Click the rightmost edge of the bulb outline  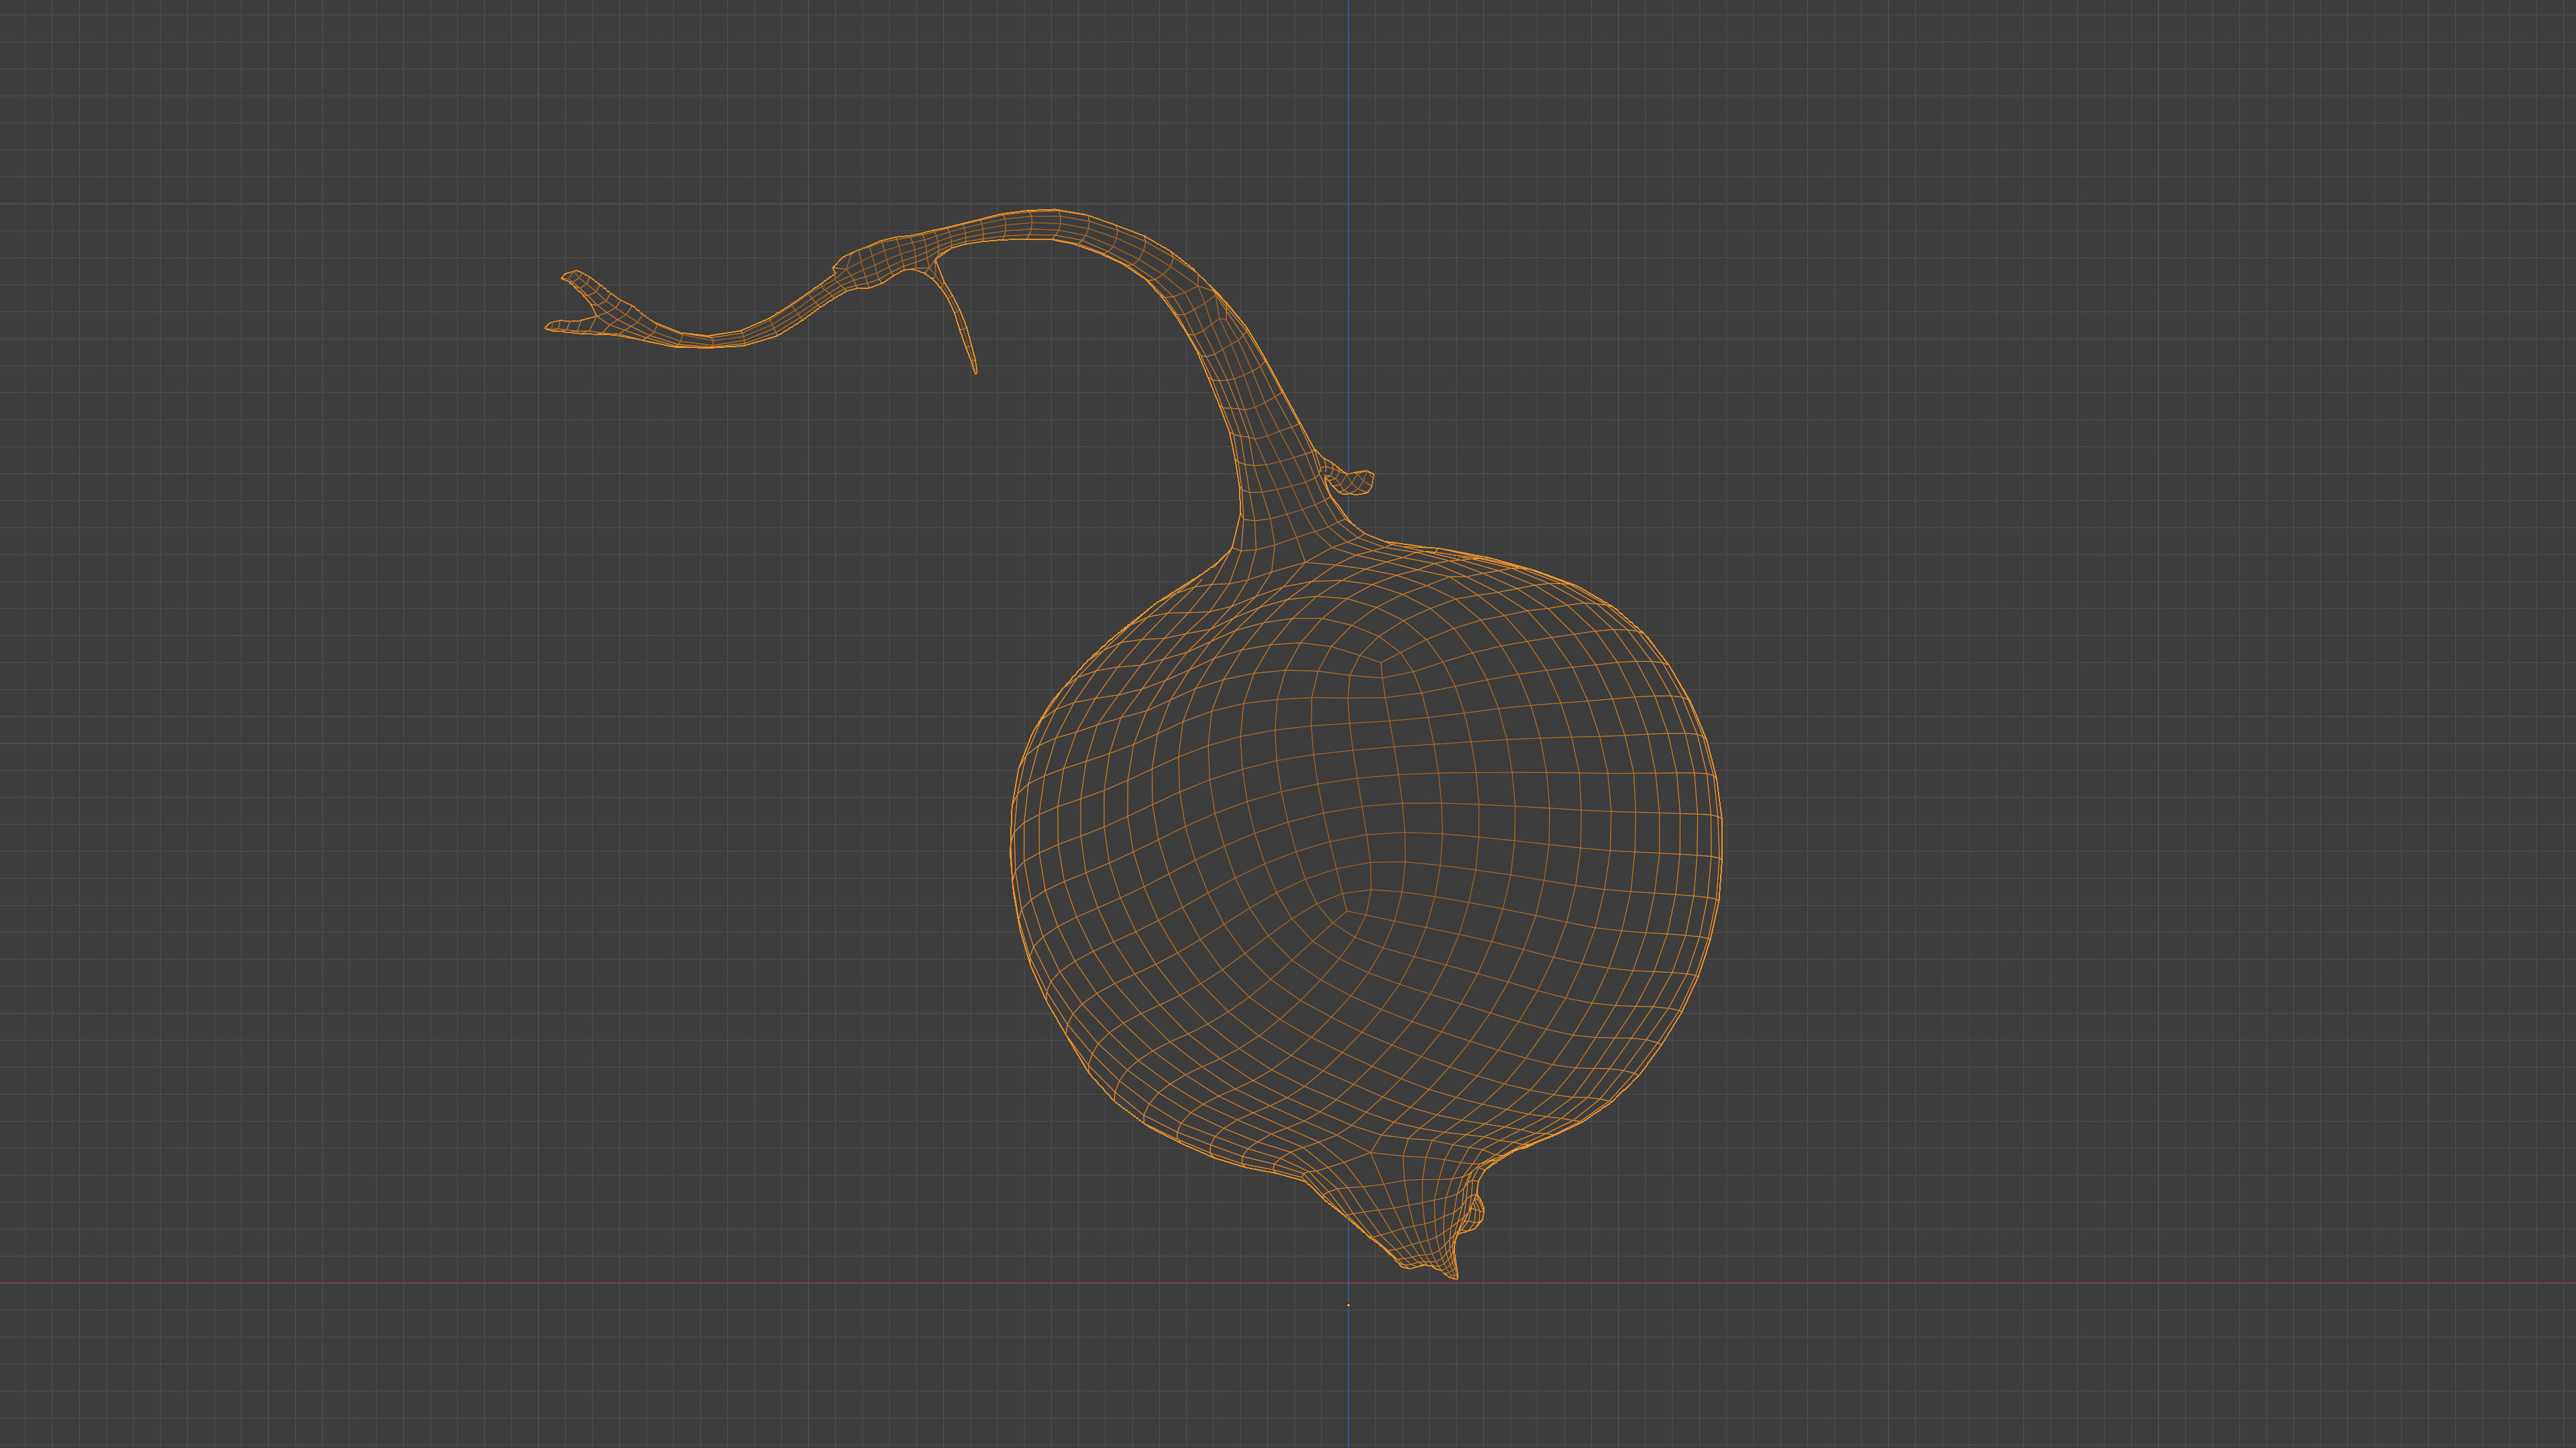pos(1721,839)
